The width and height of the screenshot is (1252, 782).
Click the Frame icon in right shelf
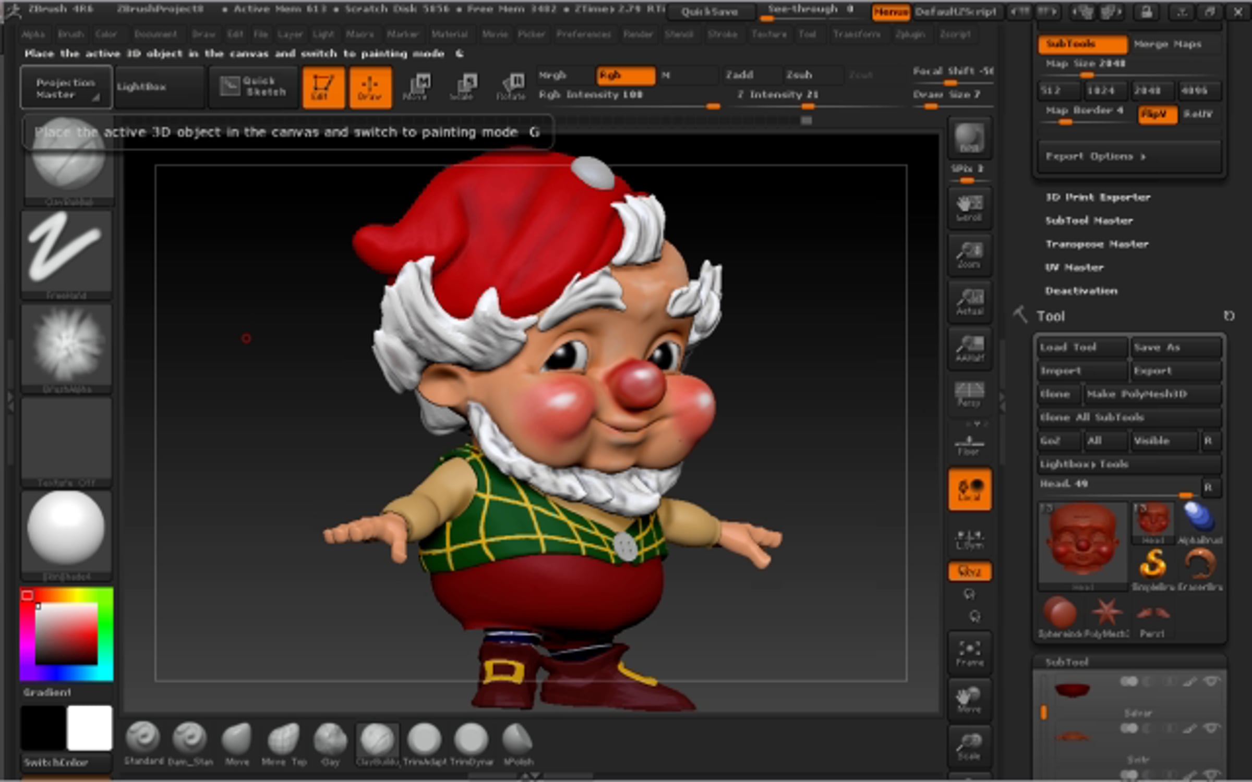point(969,653)
